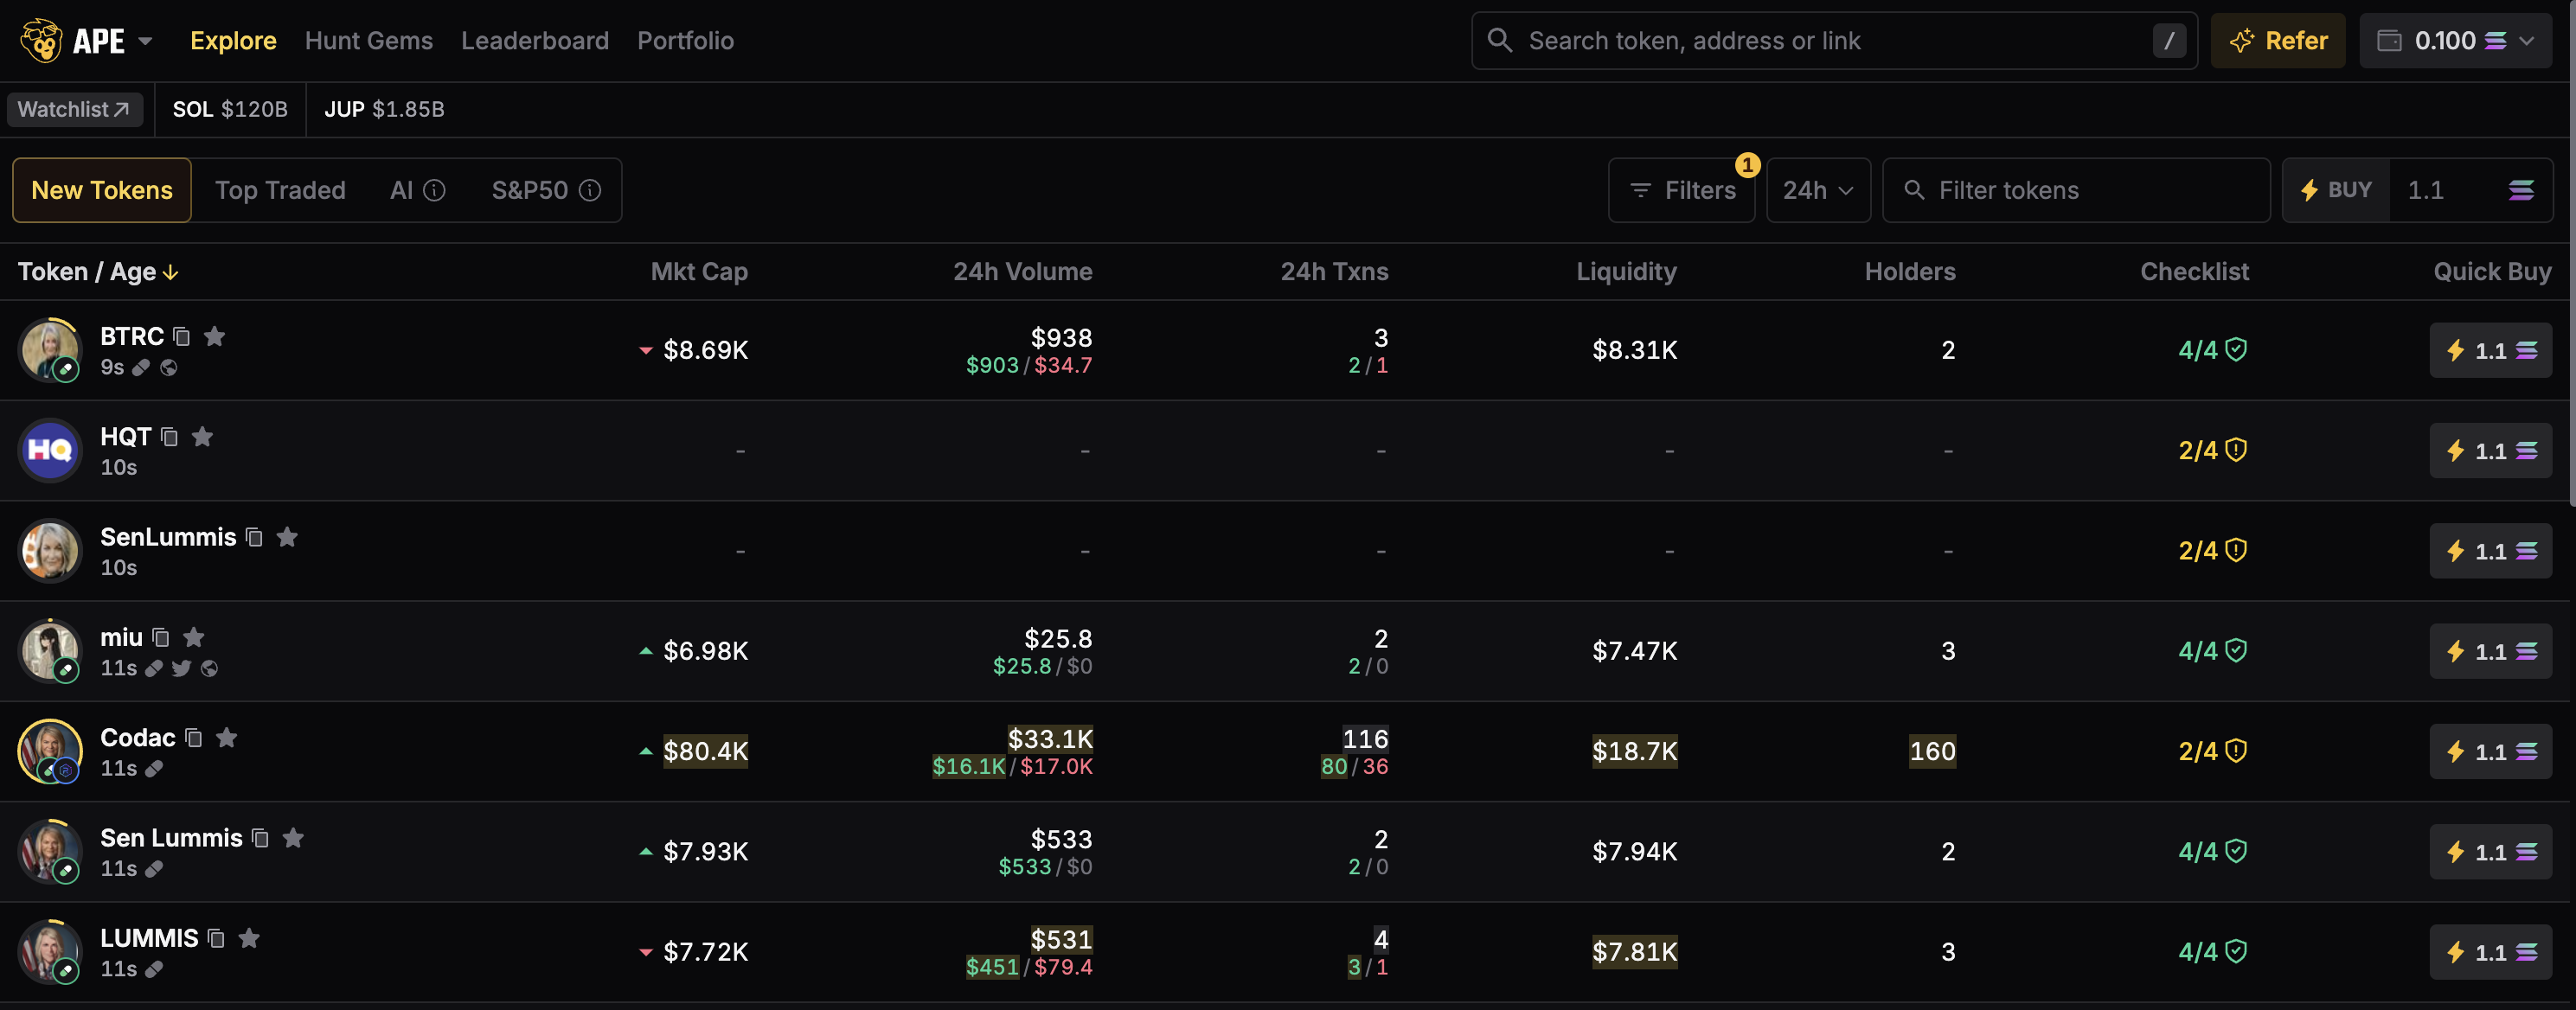Screen dimensions: 2576x1010
Task: Select the New Tokens tab
Action: (x=102, y=190)
